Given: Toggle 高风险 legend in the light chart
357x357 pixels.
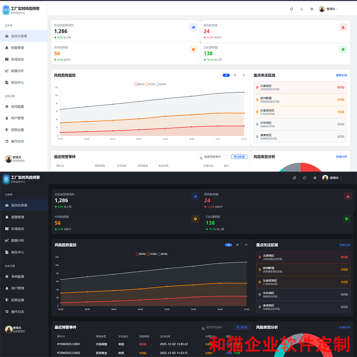Looking at the screenshot, I should (139, 84).
